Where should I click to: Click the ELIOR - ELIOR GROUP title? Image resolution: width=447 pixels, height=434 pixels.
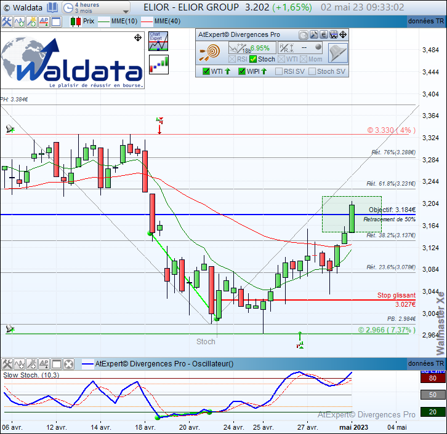[x=191, y=7]
